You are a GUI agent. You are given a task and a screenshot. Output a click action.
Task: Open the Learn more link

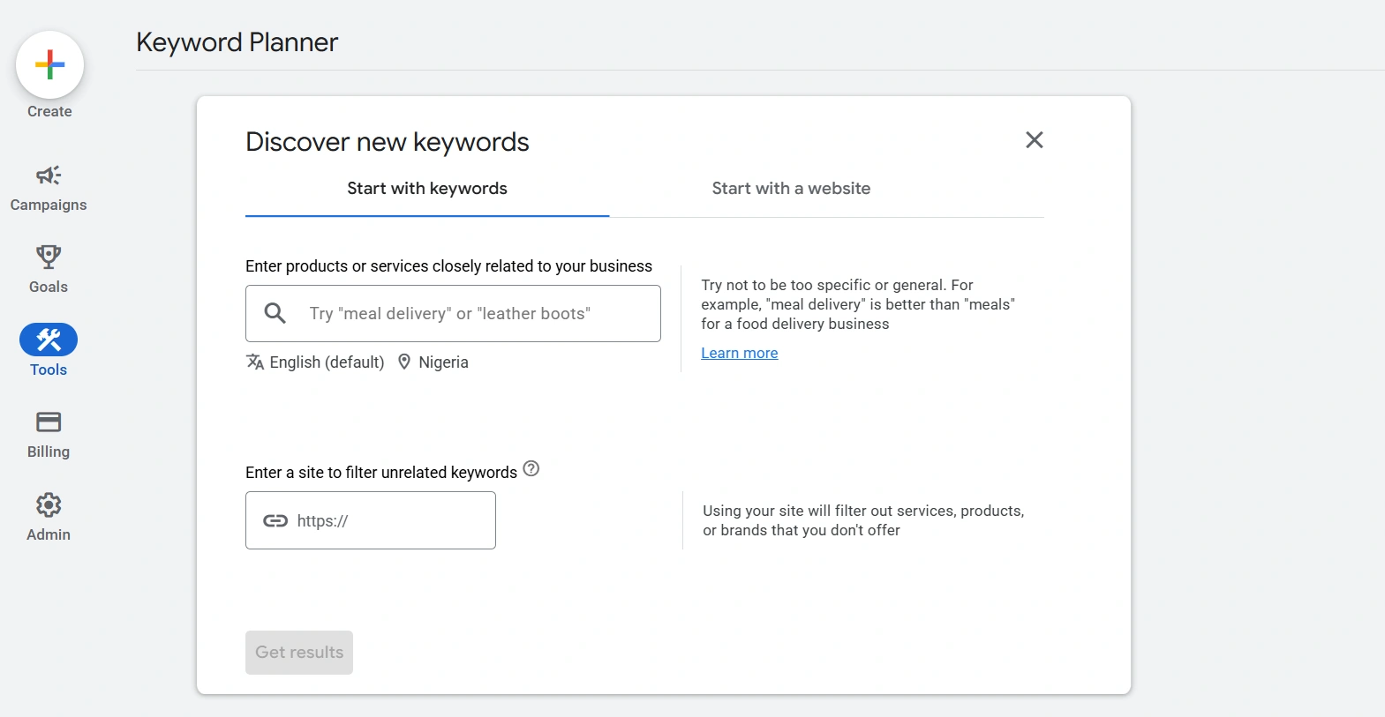[740, 353]
